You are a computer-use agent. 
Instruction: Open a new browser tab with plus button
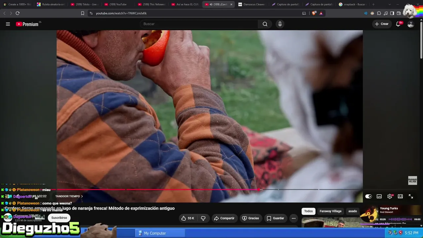[x=373, y=4]
